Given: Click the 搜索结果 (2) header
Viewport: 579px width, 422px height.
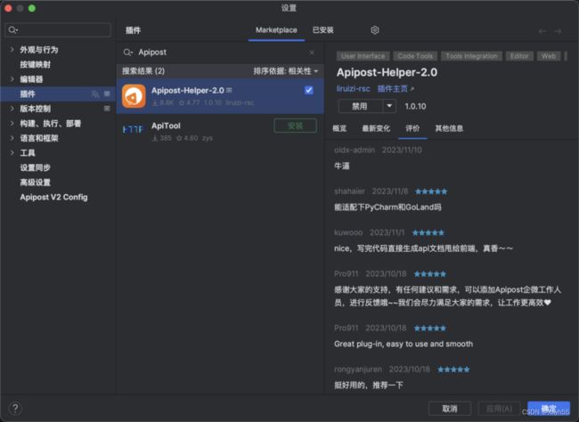Looking at the screenshot, I should [x=143, y=71].
